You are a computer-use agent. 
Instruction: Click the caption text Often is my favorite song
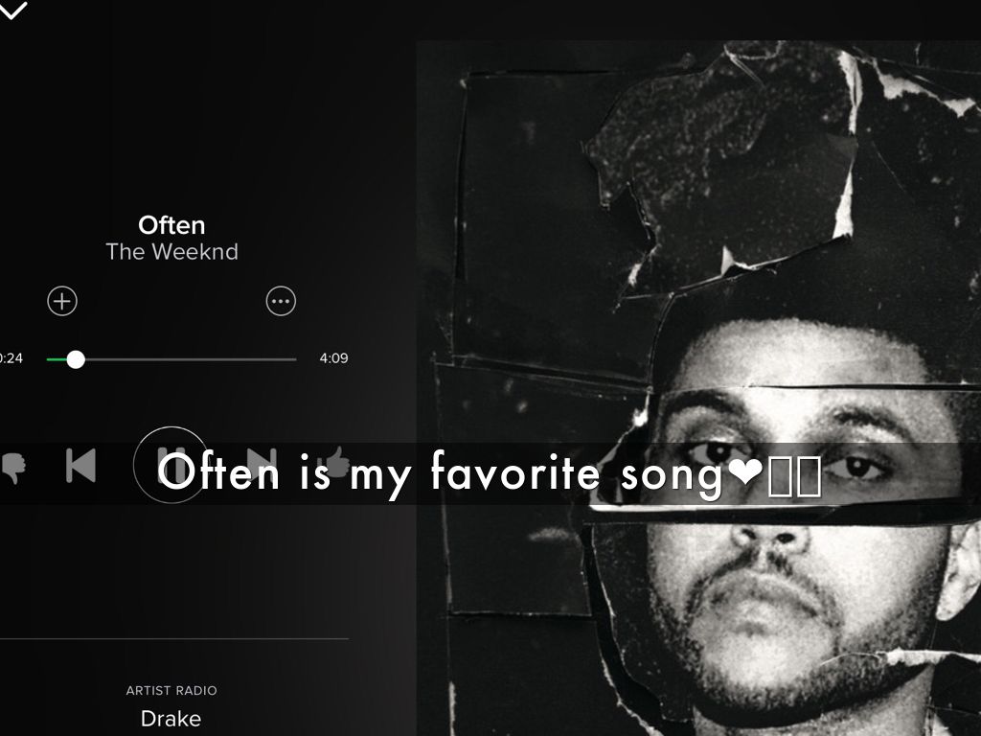point(442,473)
